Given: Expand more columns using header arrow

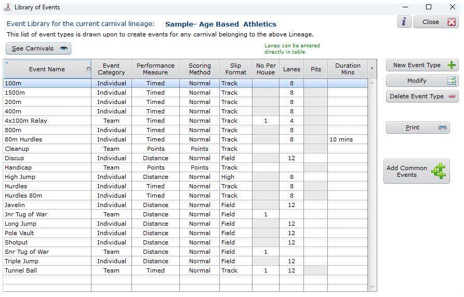Looking at the screenshot, I should coord(372,69).
